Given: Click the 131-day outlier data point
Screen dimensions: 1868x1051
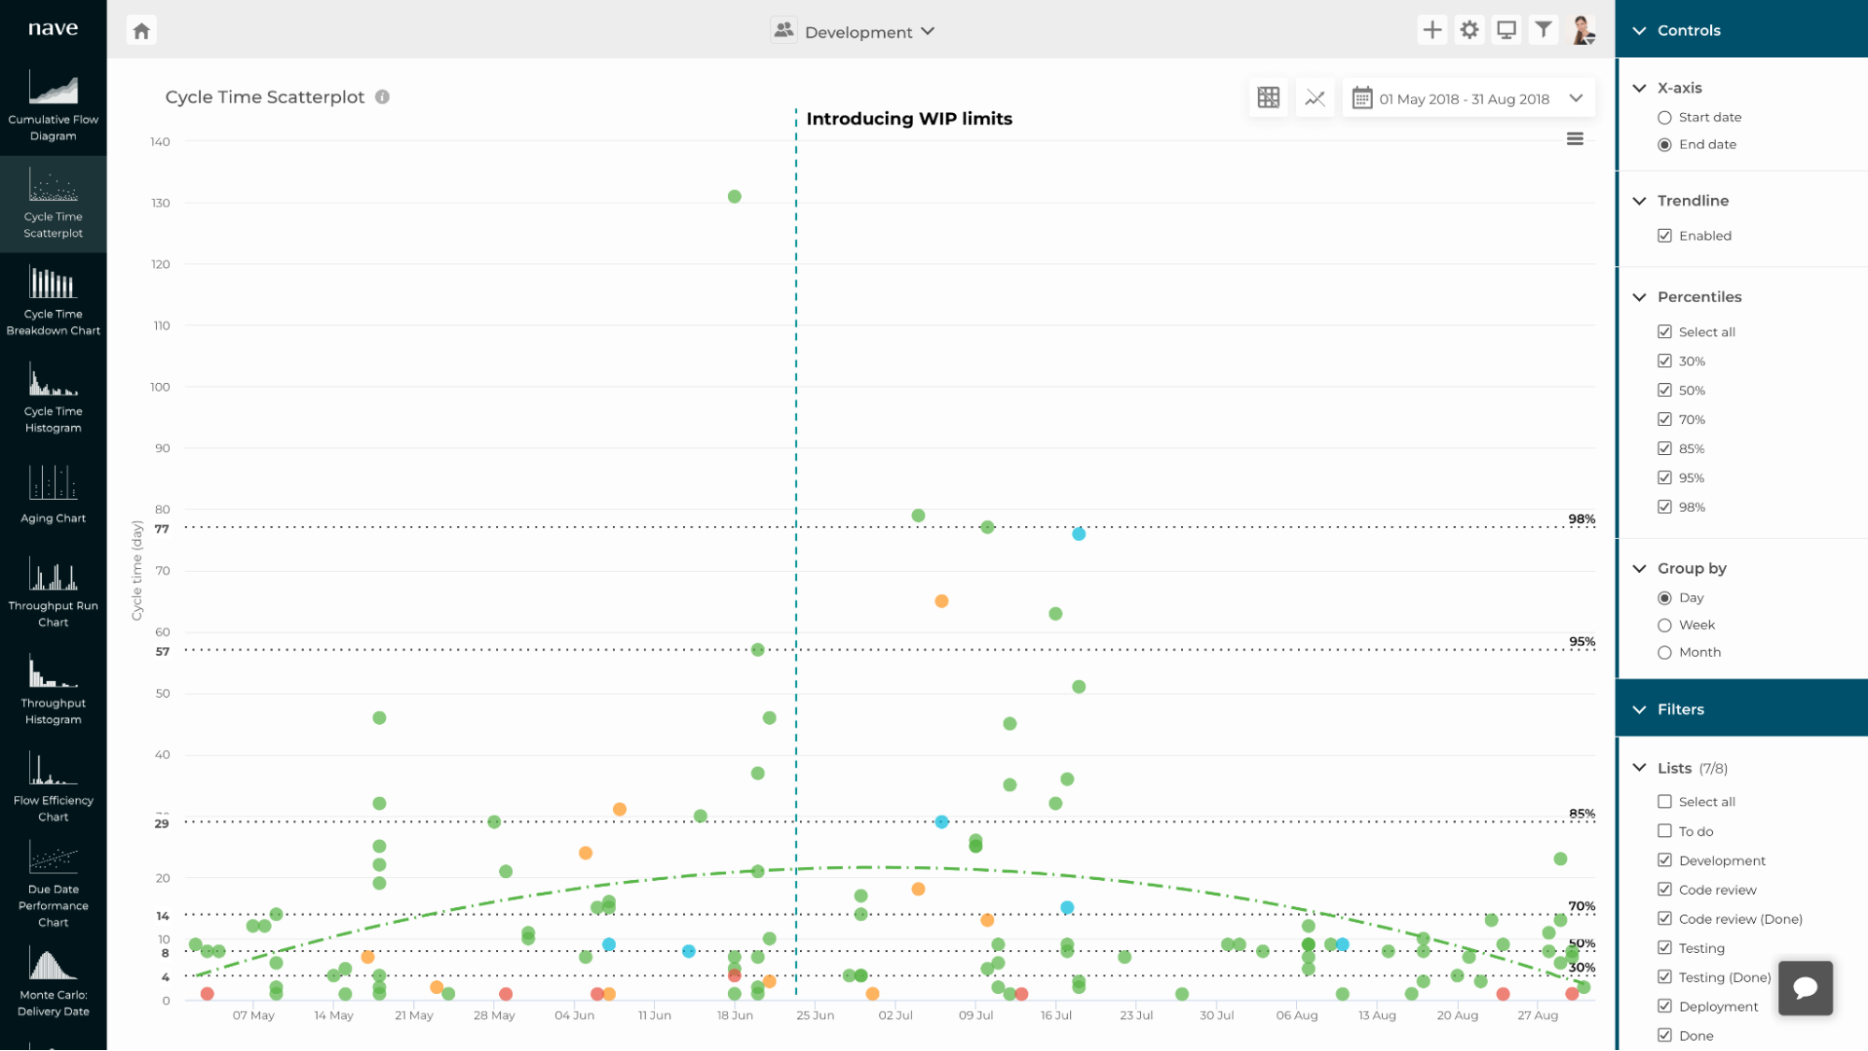Looking at the screenshot, I should tap(734, 197).
